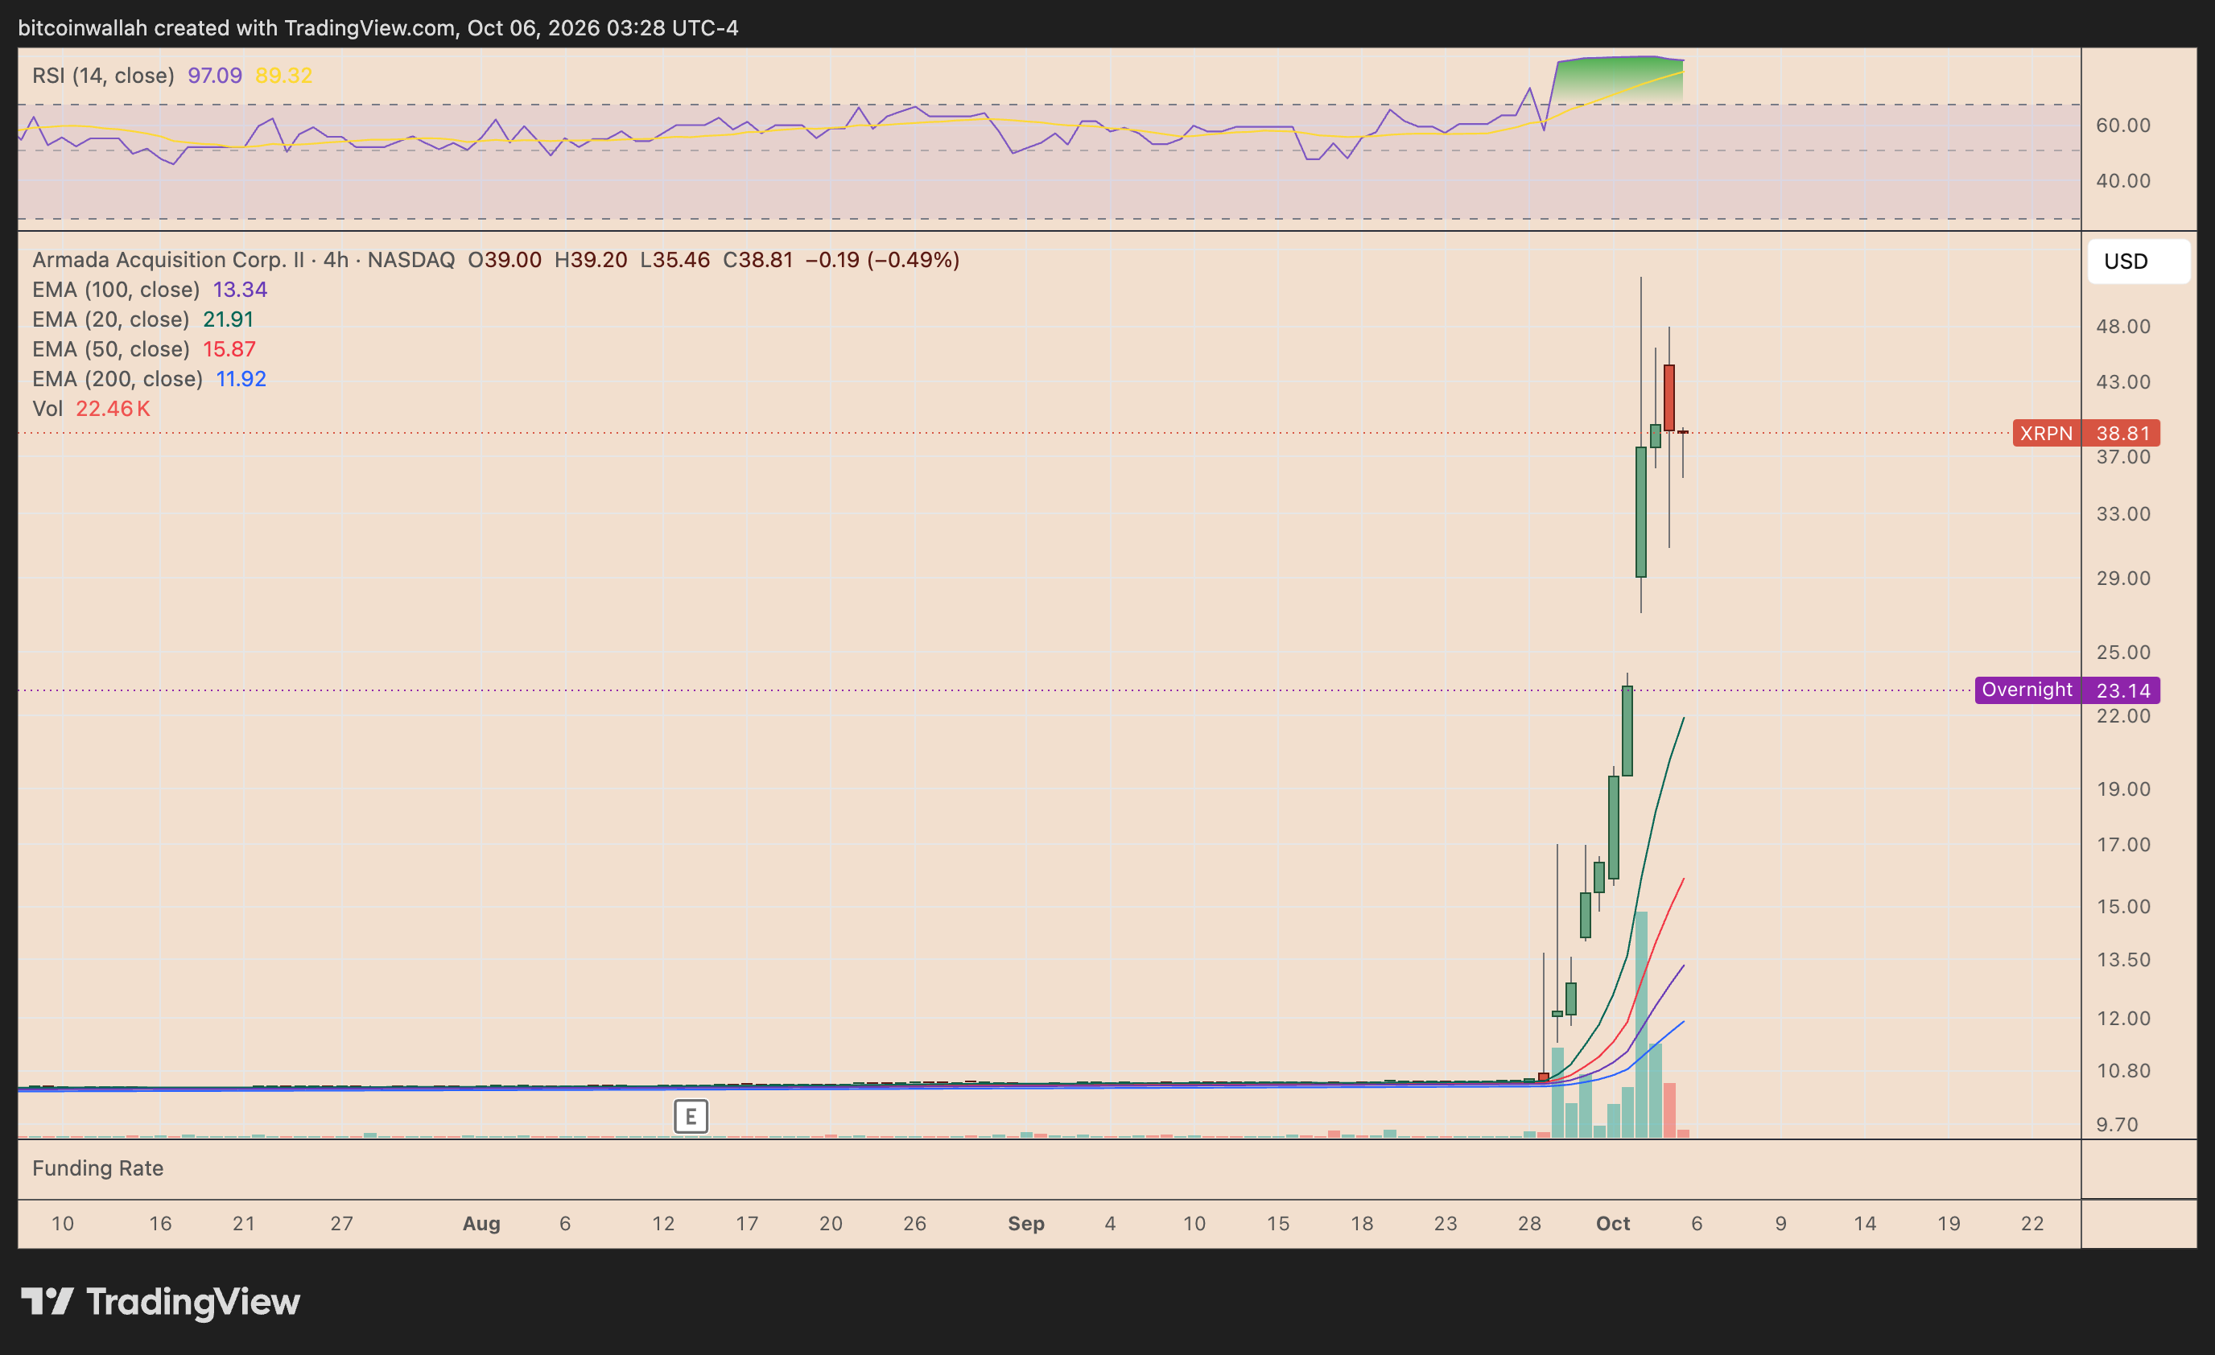Click the Aug label on time axis
This screenshot has height=1355, width=2215.
pos(481,1223)
